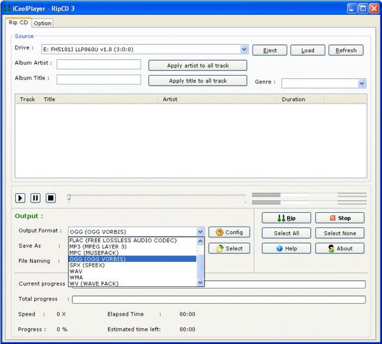Screen dimensions: 382x344
Task: Click format list scrollbar up arrow
Action: (x=200, y=241)
